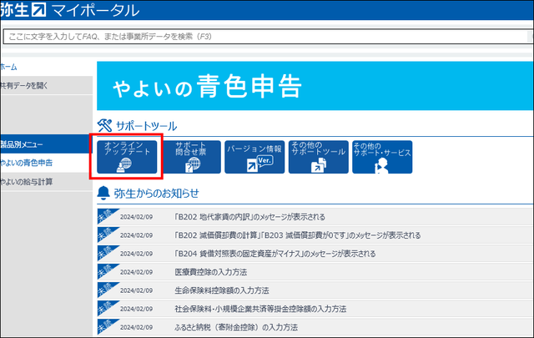Click the 未読 badge on the B204 貸借対照表 row

click(105, 251)
